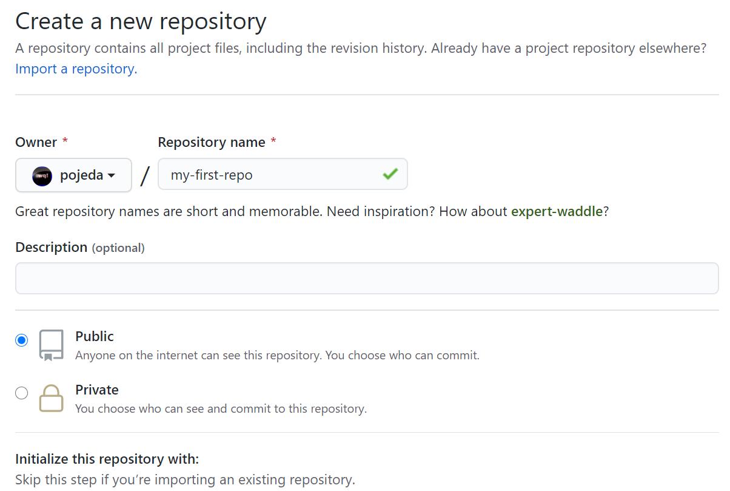
Task: Click the Anyone on the internet description text
Action: (x=277, y=356)
